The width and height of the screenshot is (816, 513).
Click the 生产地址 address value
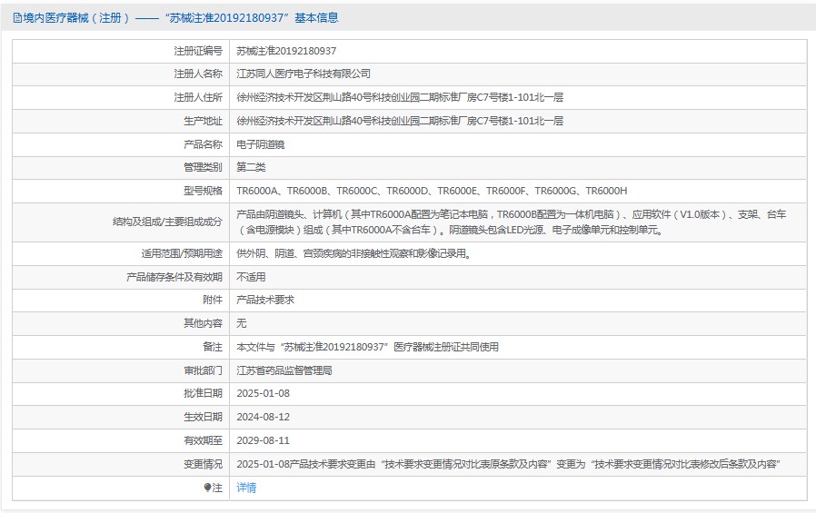400,121
